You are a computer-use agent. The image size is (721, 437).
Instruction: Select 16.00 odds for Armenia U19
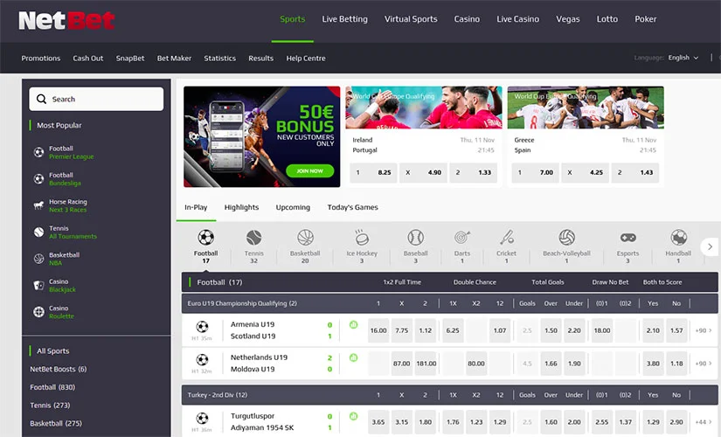tap(378, 330)
